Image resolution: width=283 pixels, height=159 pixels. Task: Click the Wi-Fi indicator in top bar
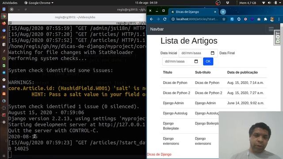[264, 3]
